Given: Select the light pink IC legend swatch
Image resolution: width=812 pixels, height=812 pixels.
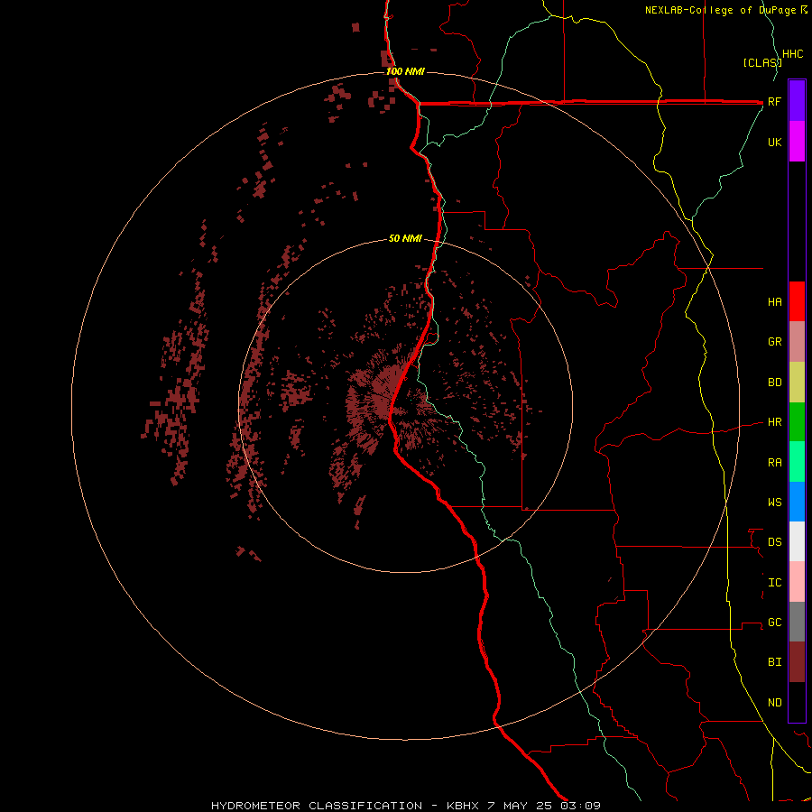Looking at the screenshot, I should point(797,582).
